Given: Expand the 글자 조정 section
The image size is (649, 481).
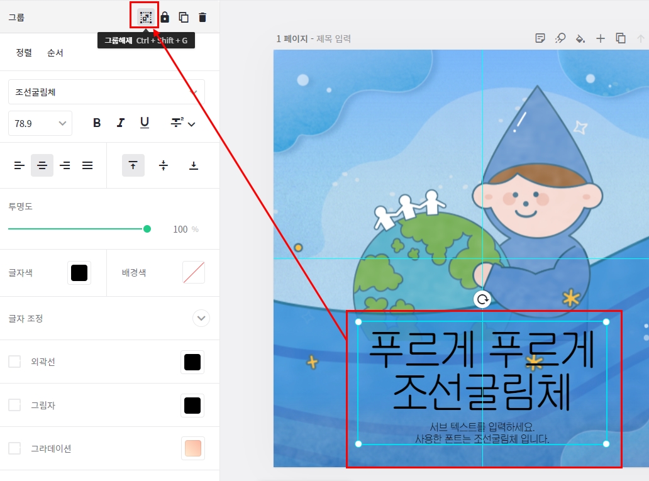Looking at the screenshot, I should point(201,318).
